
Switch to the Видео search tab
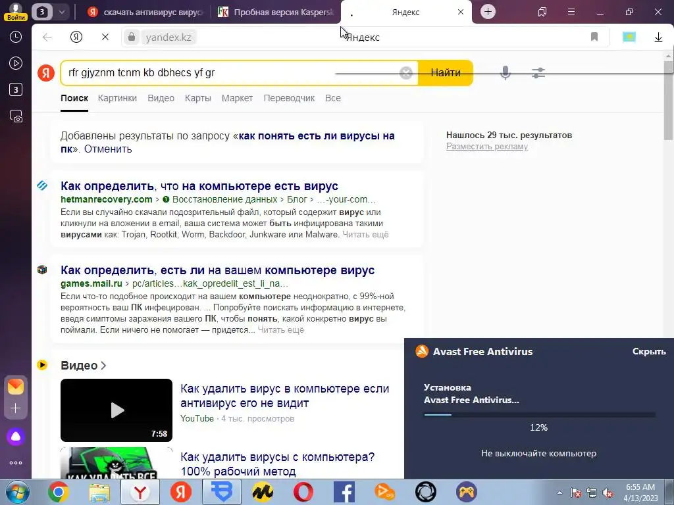[x=161, y=98]
